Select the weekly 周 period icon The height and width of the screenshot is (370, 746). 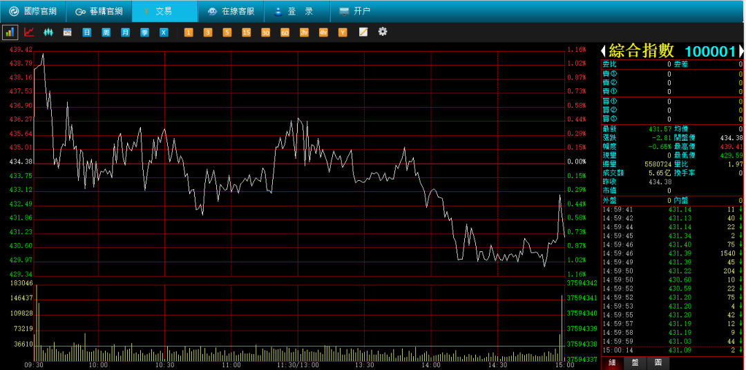pos(106,32)
